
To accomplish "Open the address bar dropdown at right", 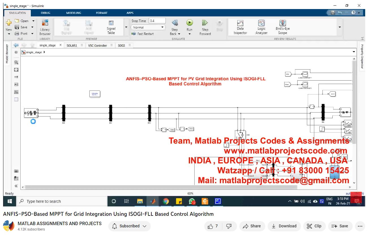I will 354,52.
